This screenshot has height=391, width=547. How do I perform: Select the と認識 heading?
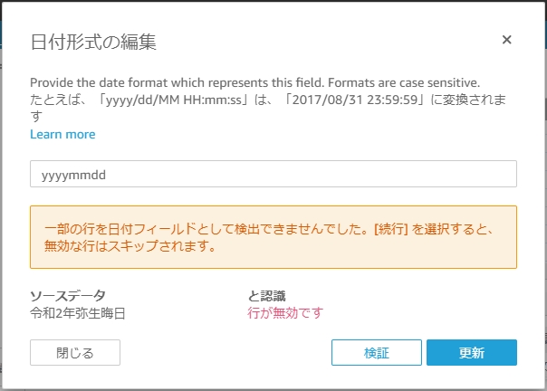(x=266, y=296)
